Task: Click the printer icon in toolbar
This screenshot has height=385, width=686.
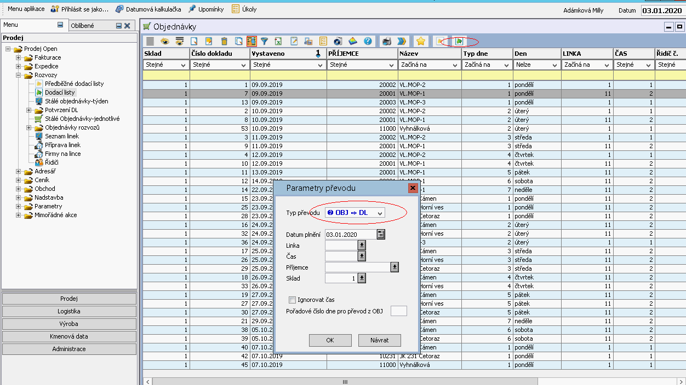Action: tap(387, 41)
